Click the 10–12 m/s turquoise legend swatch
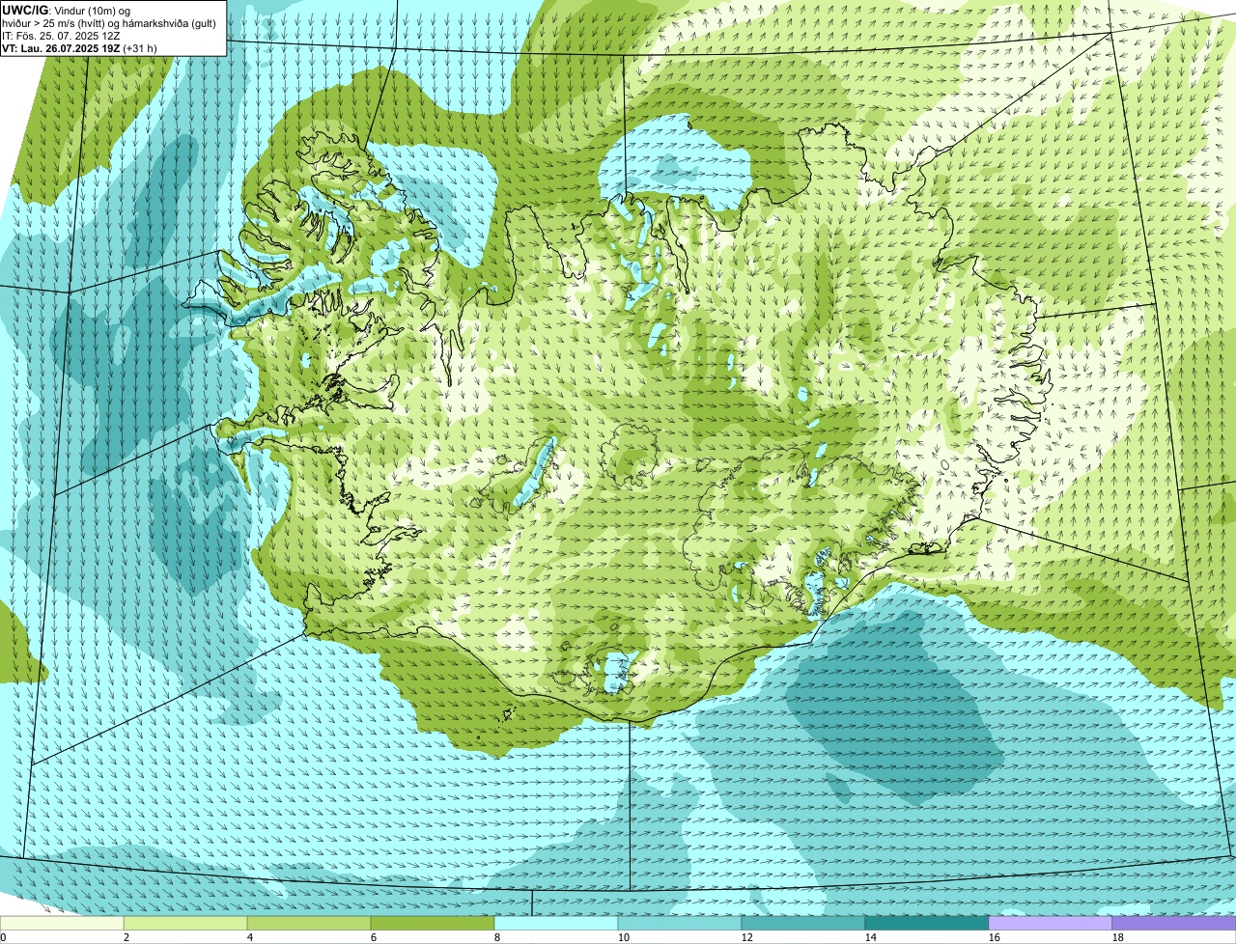This screenshot has height=944, width=1236. coord(680,924)
